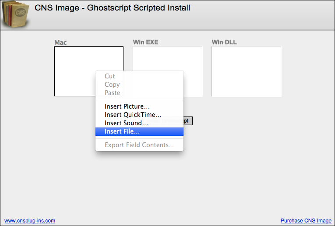Select Export Field Contents menu entry
This screenshot has width=335, height=226.
139,145
